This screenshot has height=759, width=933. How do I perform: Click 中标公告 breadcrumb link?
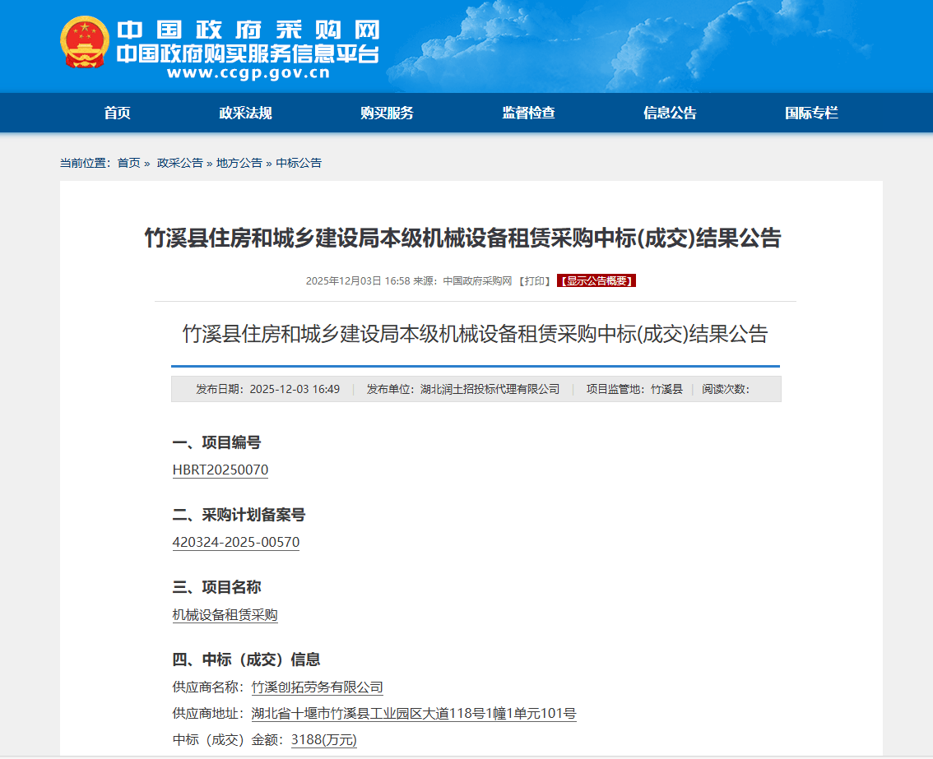(x=298, y=163)
